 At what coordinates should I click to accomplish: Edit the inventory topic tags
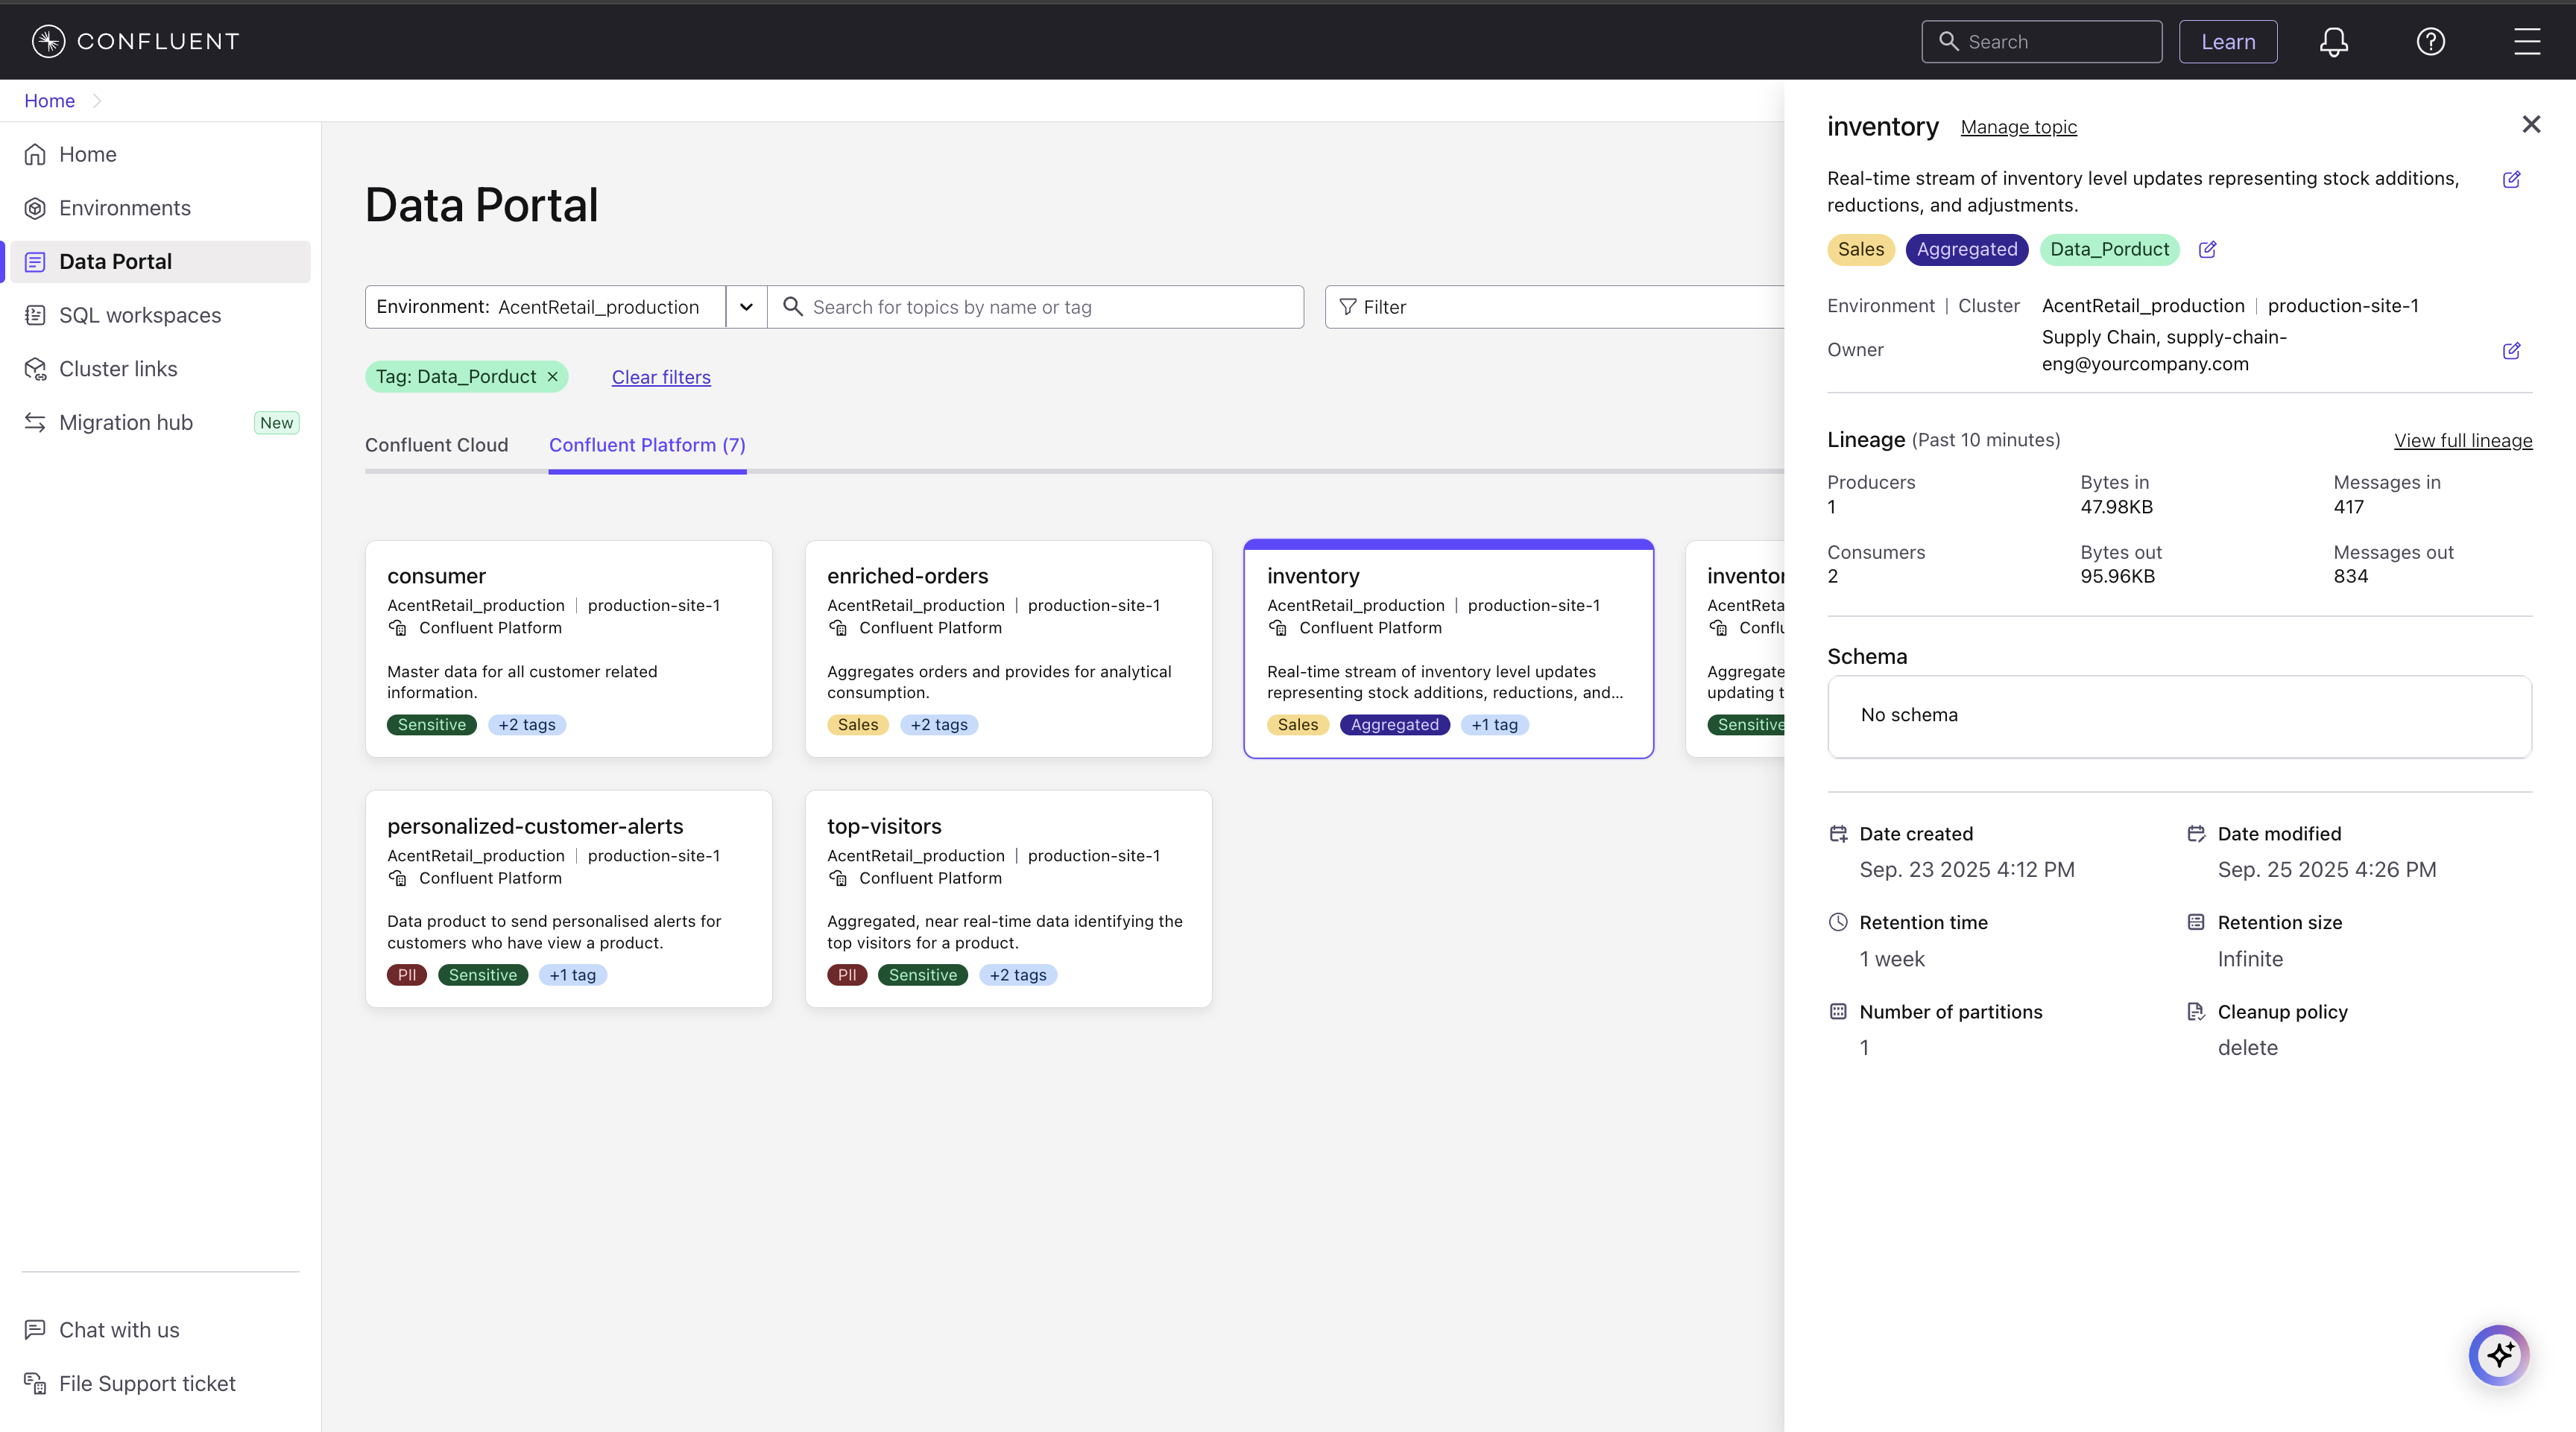coord(2207,249)
